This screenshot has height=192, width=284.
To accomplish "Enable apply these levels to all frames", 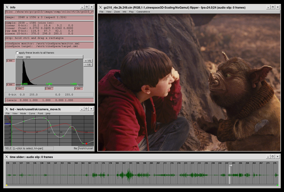I will tap(17, 53).
